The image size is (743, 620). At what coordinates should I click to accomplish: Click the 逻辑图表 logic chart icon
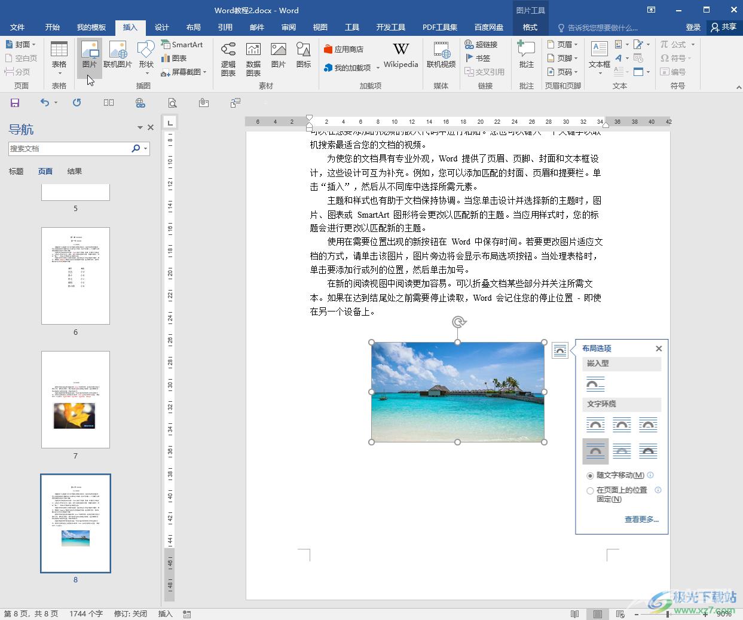tap(228, 59)
